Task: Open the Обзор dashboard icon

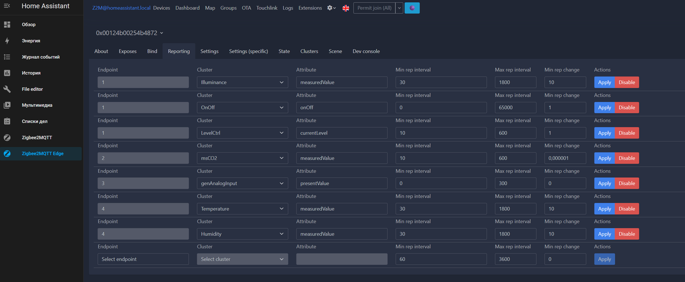Action: (x=7, y=25)
